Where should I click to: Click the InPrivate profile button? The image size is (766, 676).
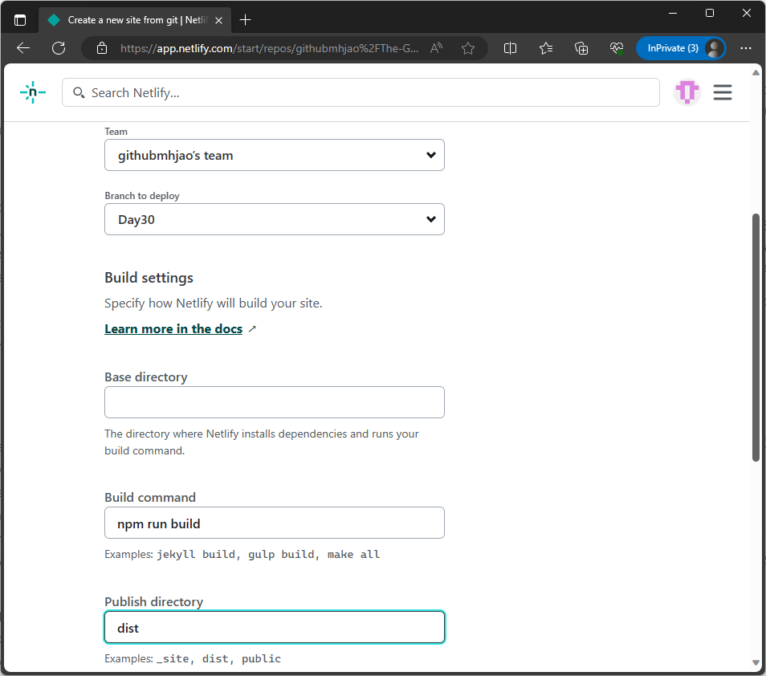(x=681, y=48)
